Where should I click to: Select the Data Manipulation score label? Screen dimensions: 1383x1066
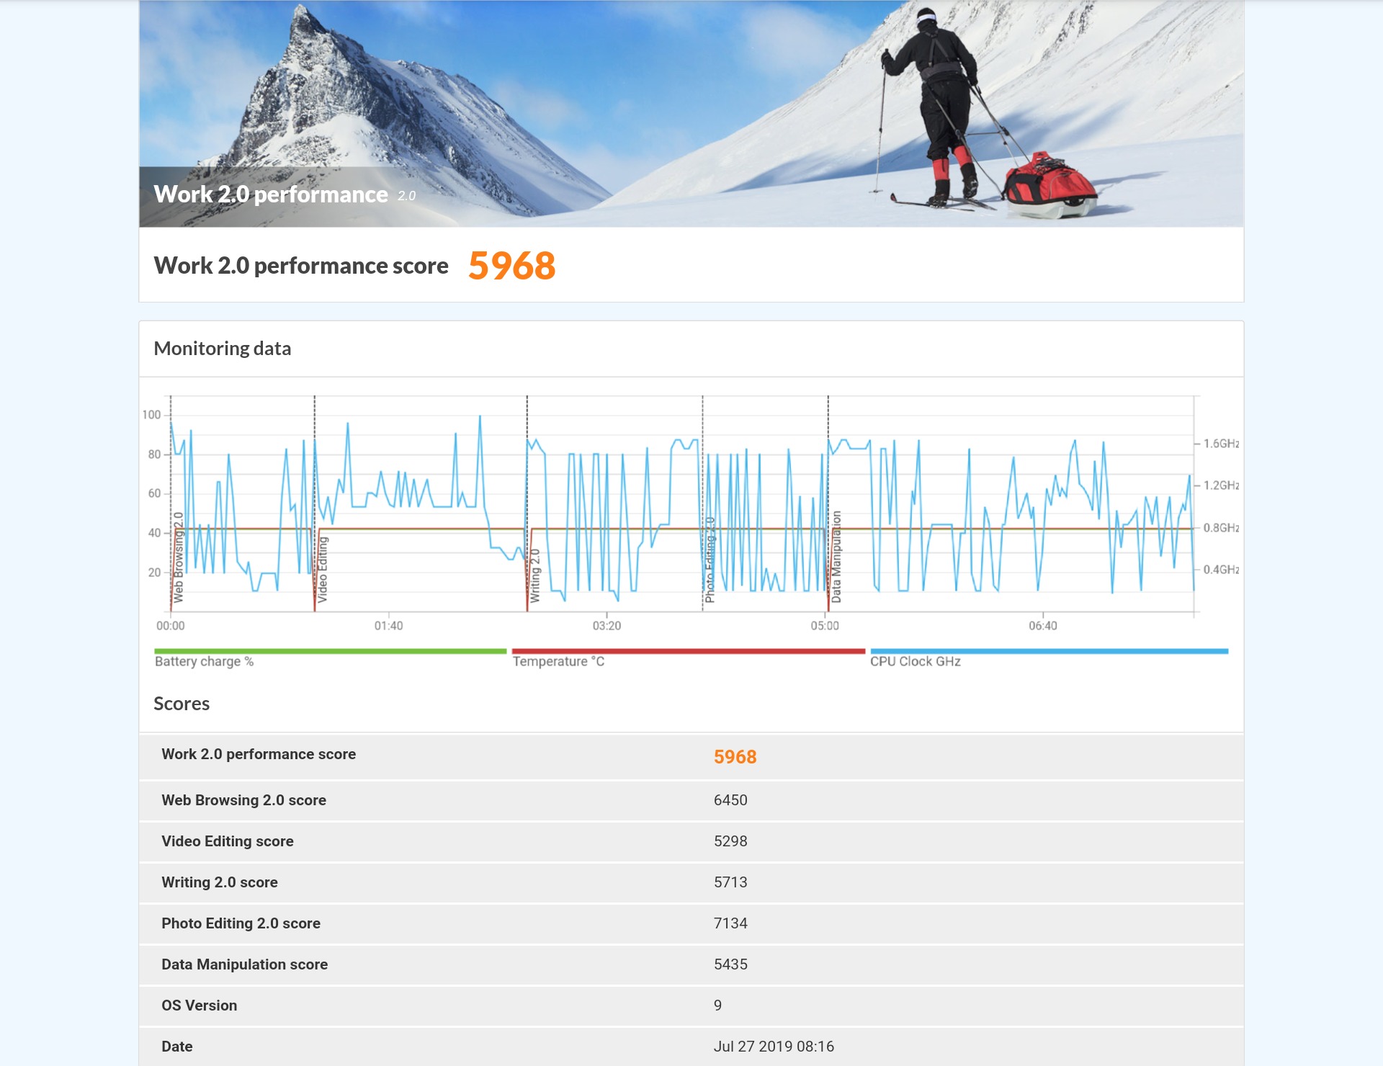click(x=244, y=964)
